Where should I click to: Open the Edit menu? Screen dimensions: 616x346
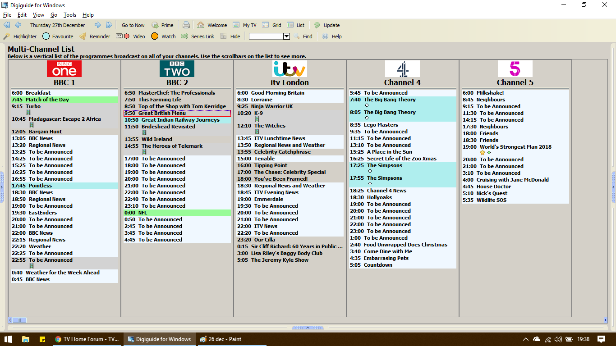click(x=22, y=15)
